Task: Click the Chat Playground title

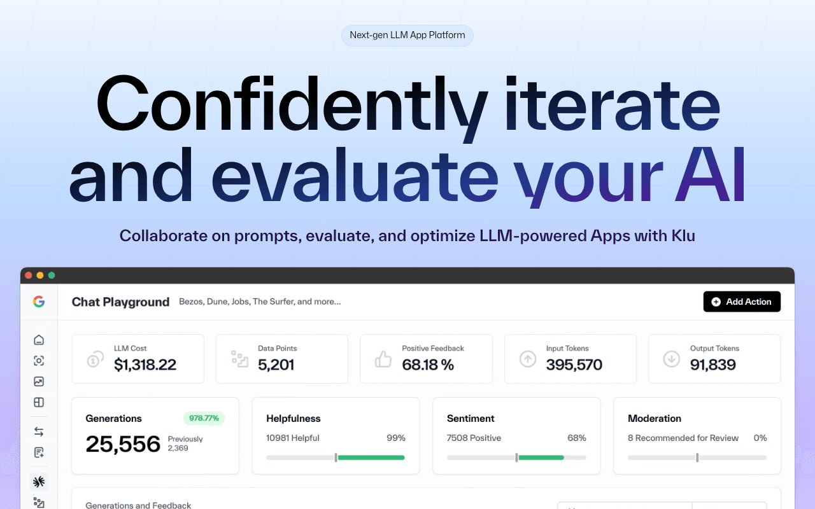Action: [120, 302]
